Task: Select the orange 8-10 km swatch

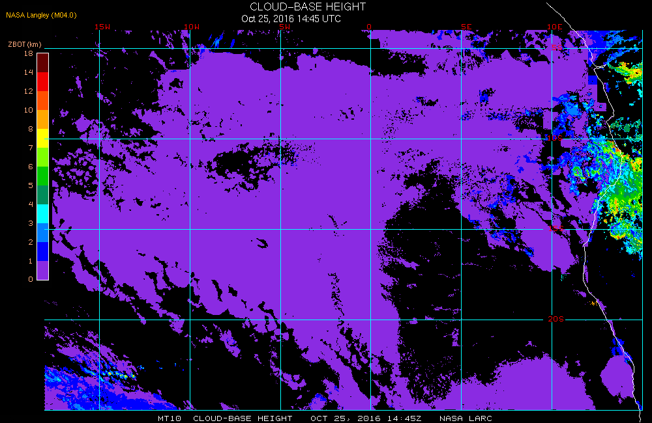Action: coord(43,119)
